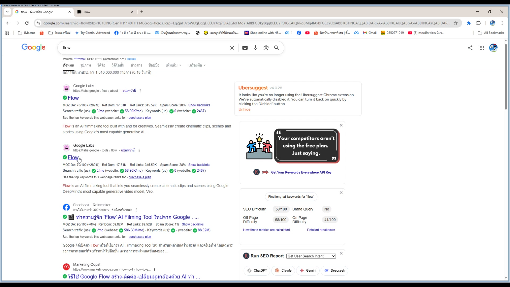The height and width of the screenshot is (287, 510).
Task: Open the on-screen keyboard input tool
Action: [x=245, y=48]
